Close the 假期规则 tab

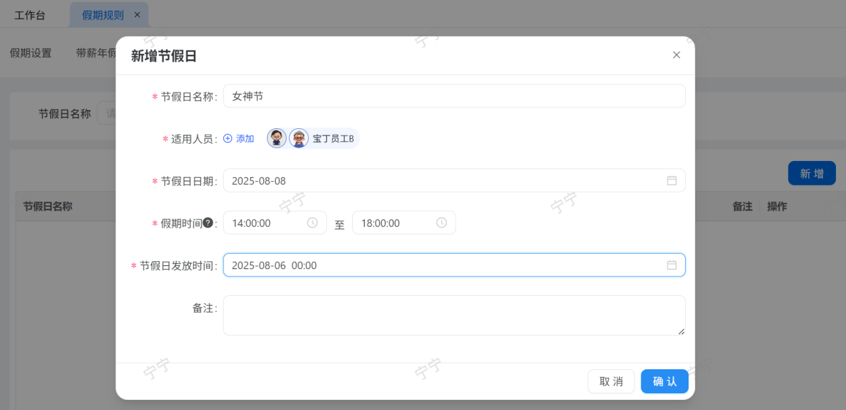(137, 15)
